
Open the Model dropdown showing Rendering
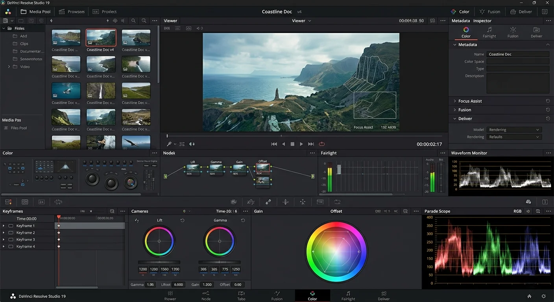[x=514, y=130]
